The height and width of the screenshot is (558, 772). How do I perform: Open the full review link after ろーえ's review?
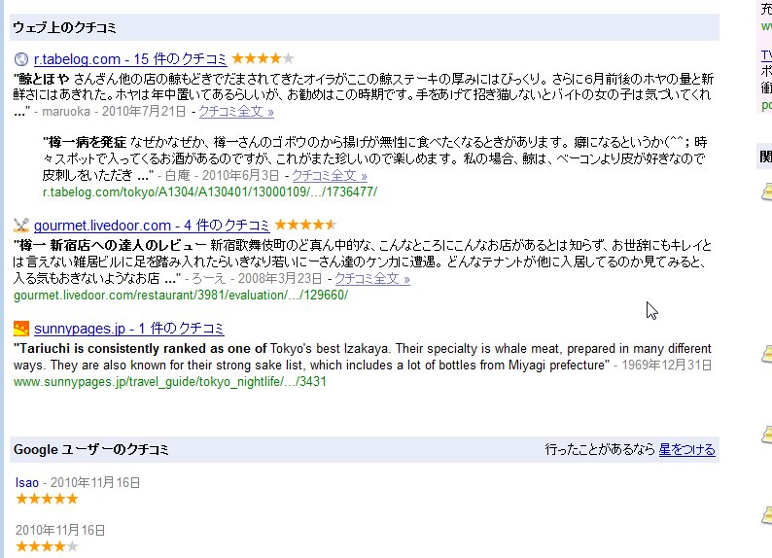tap(372, 278)
